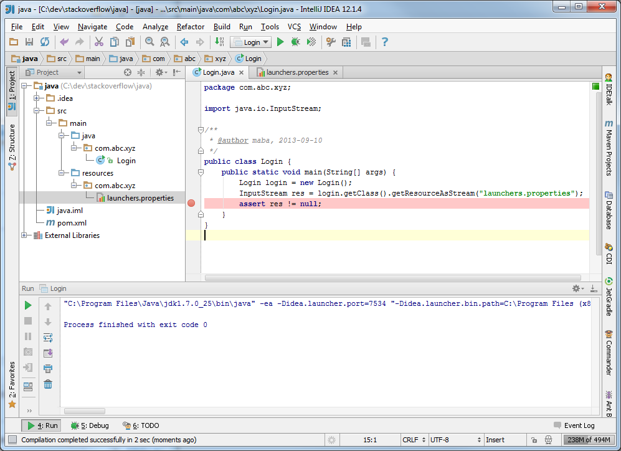Clear console output with the trash icon

click(48, 384)
